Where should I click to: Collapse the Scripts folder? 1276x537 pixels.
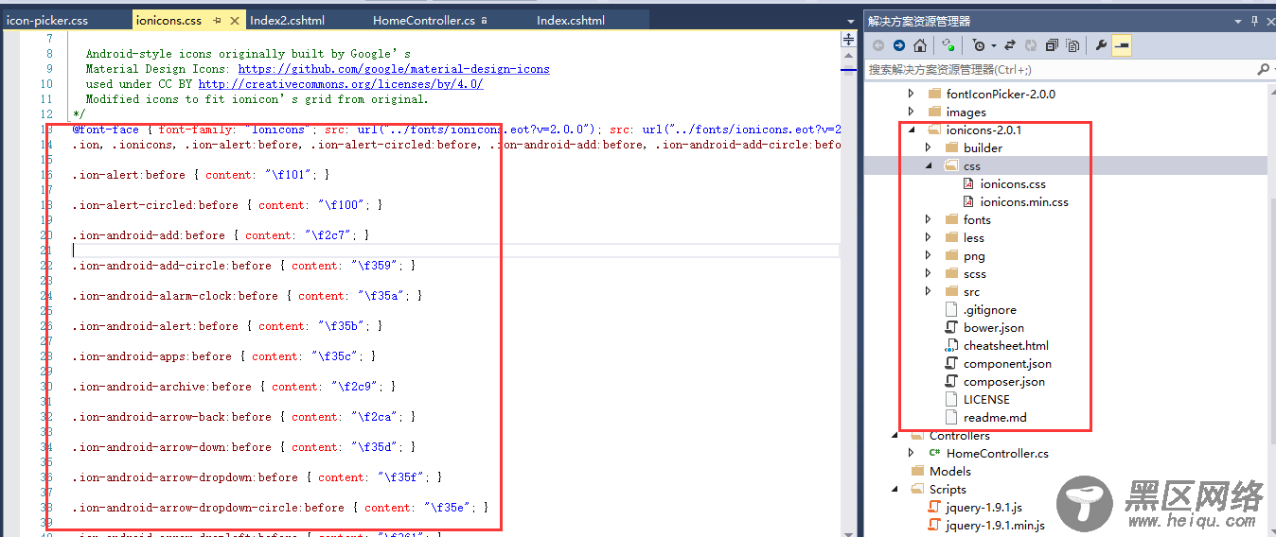tap(895, 489)
